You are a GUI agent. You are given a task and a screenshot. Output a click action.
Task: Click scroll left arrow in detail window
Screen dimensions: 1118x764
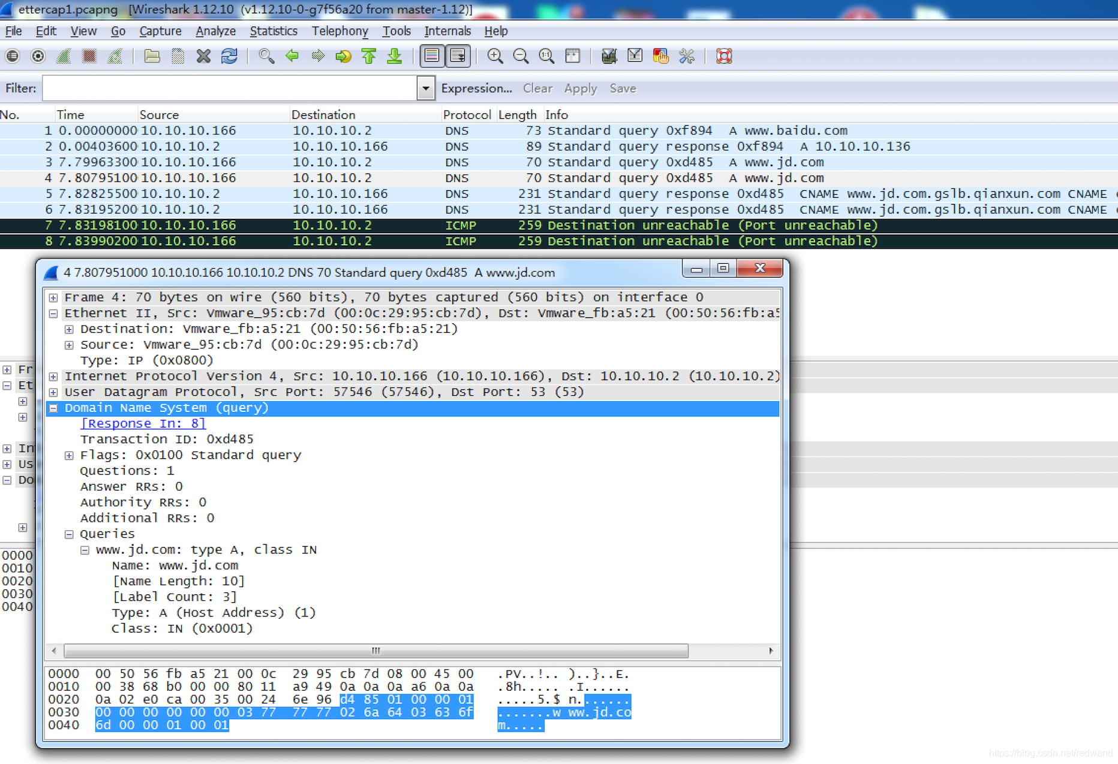tap(54, 651)
